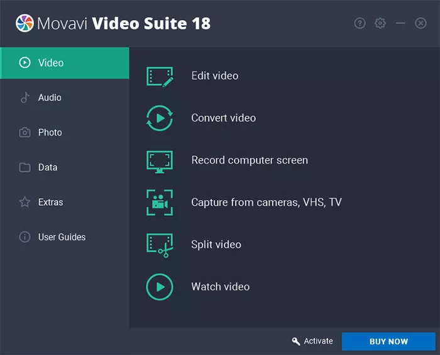Viewport: 440px width, 355px height.
Task: Click the Activate link text
Action: (x=318, y=341)
